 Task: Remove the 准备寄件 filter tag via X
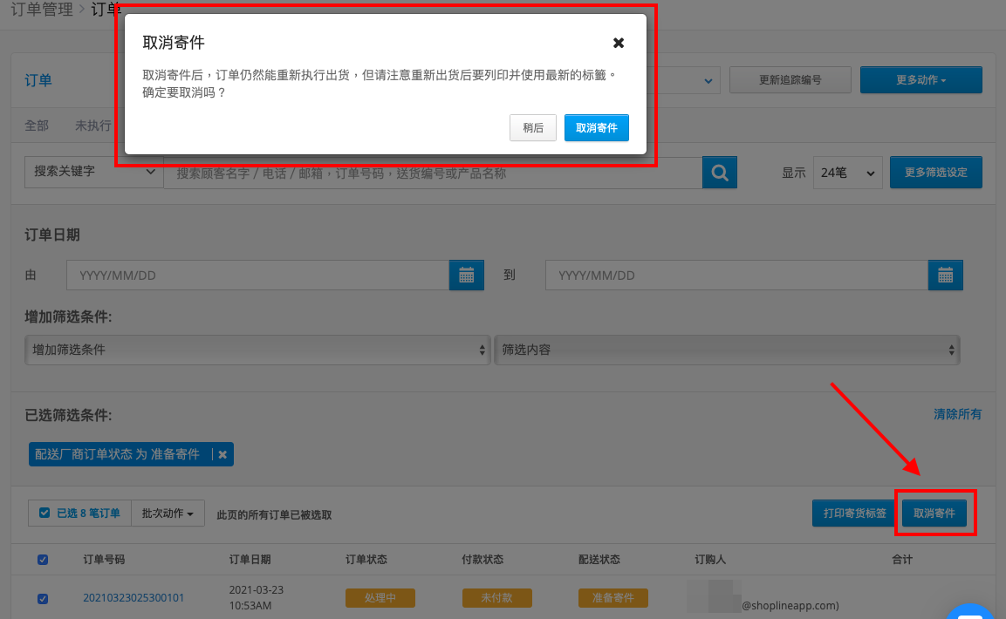tap(222, 454)
